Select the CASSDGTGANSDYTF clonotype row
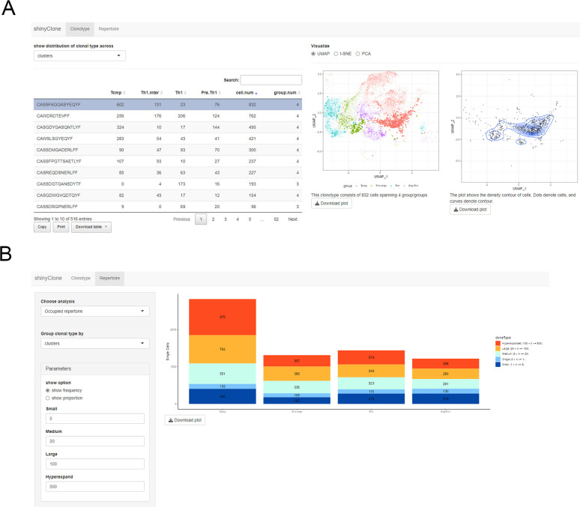This screenshot has height=507, width=580. (168, 183)
